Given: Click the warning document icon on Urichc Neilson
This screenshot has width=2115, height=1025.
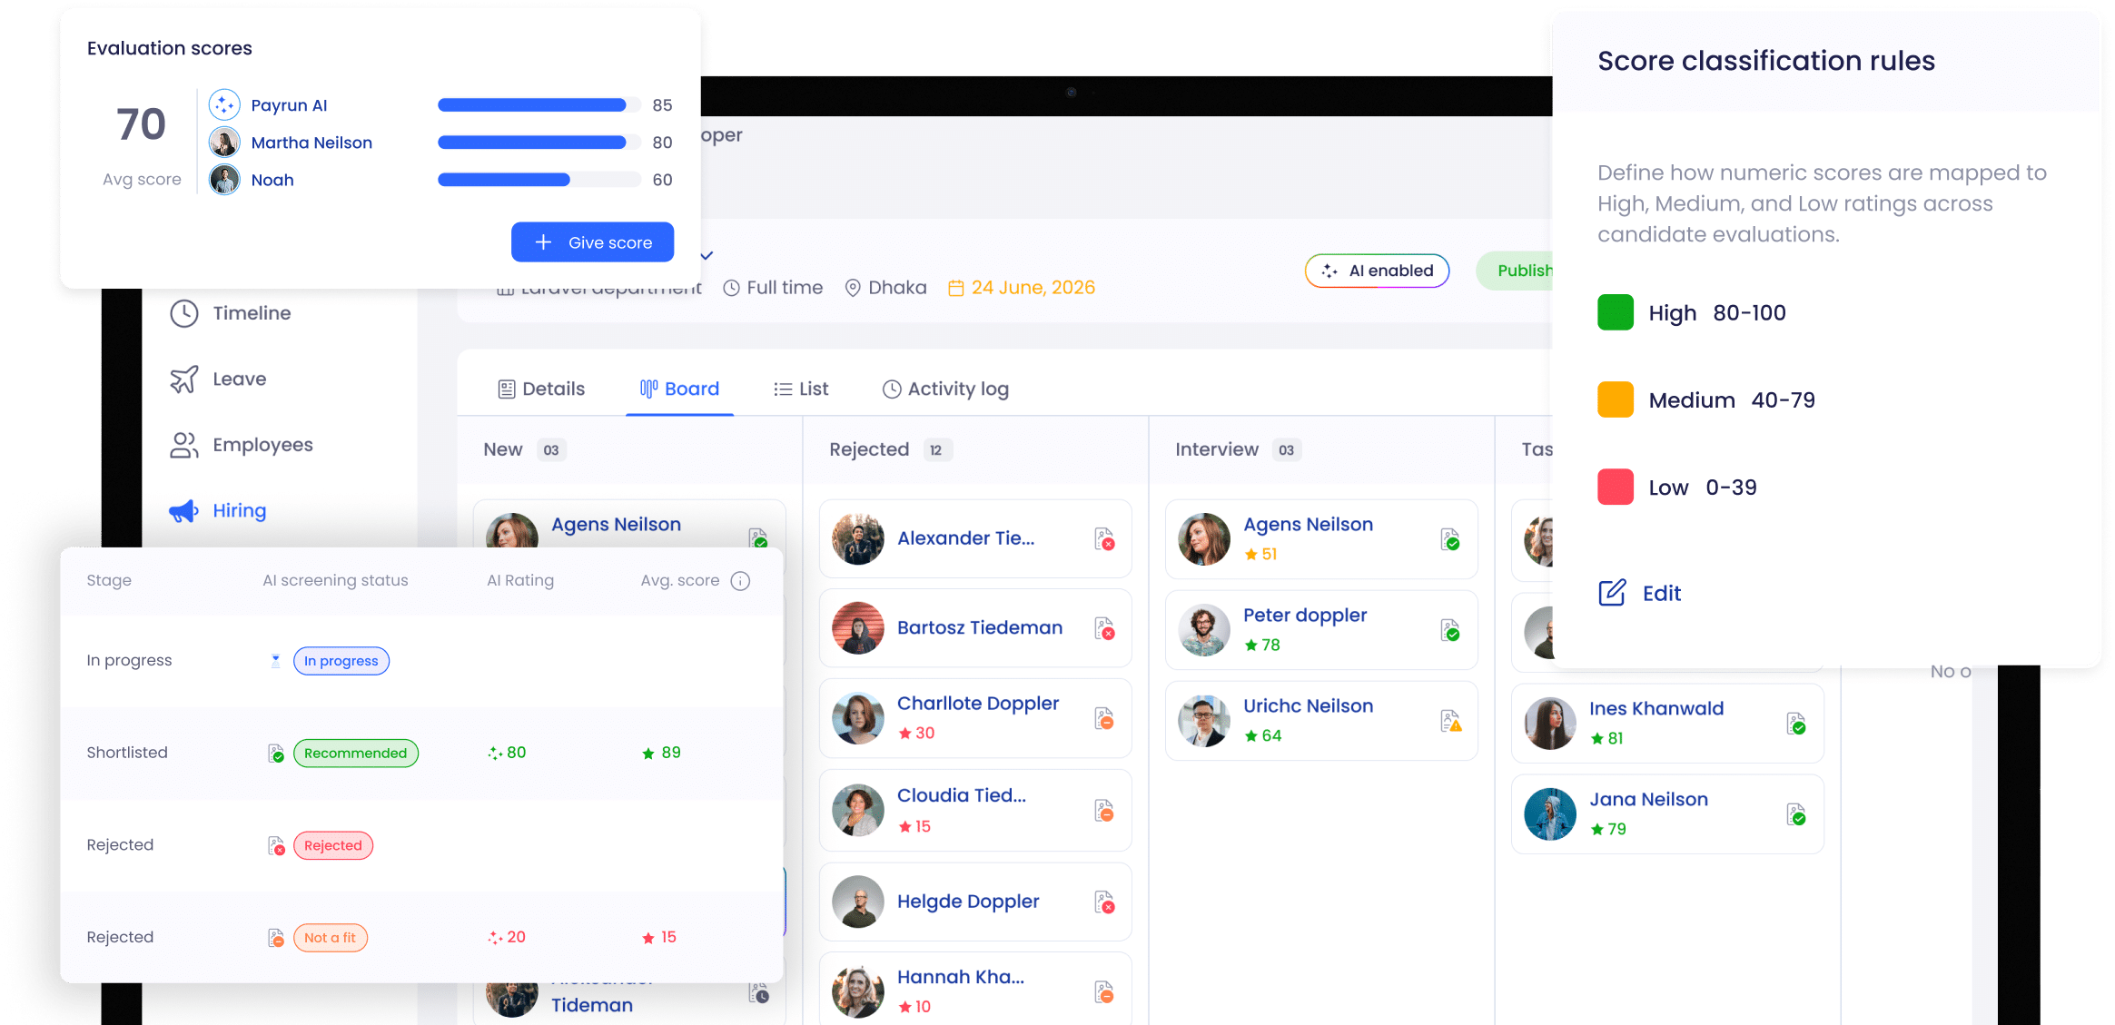Looking at the screenshot, I should (x=1450, y=721).
